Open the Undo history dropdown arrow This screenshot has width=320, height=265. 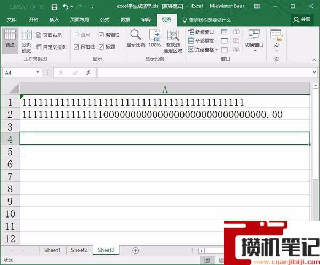[71, 7]
